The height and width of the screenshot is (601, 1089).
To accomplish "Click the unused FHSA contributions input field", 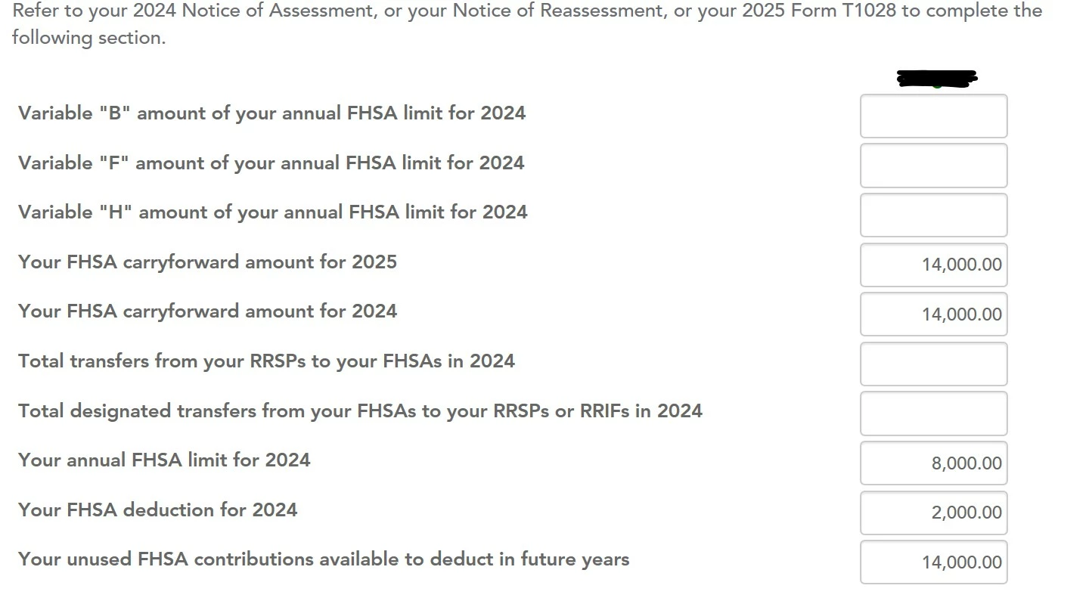I will click(934, 562).
